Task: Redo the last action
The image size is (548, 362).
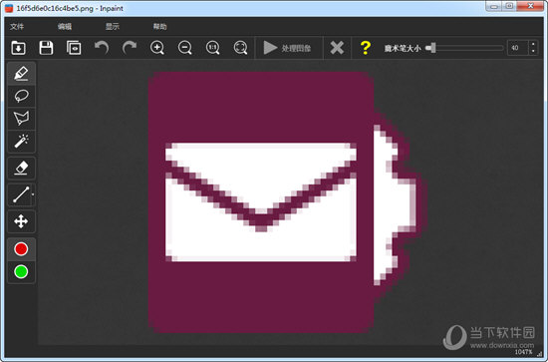Action: tap(130, 48)
